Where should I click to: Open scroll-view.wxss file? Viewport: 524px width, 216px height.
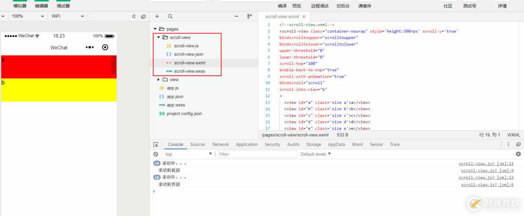tap(189, 71)
